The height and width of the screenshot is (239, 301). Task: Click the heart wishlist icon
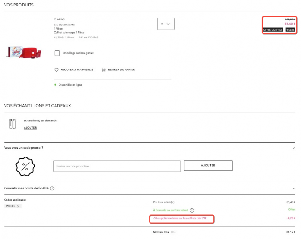click(x=56, y=70)
